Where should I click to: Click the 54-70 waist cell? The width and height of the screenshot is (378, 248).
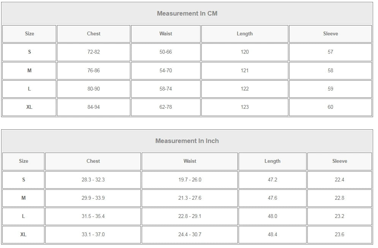point(166,71)
